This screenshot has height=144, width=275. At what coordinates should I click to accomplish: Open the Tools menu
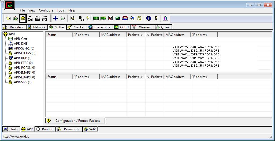(x=61, y=10)
